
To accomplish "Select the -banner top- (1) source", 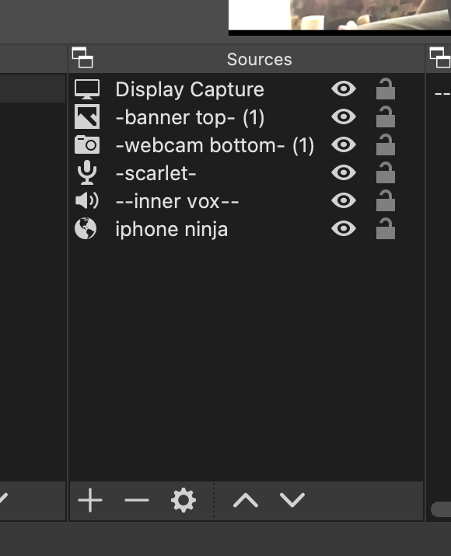I will (246, 117).
